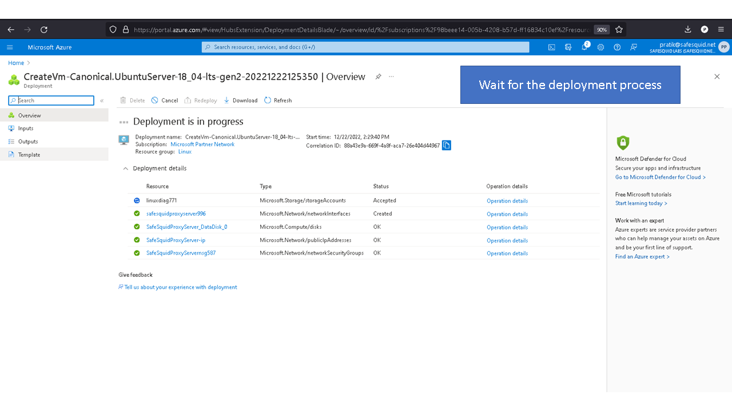Click the Cancel deployment button
Viewport: 732px width, 411px height.
165,100
